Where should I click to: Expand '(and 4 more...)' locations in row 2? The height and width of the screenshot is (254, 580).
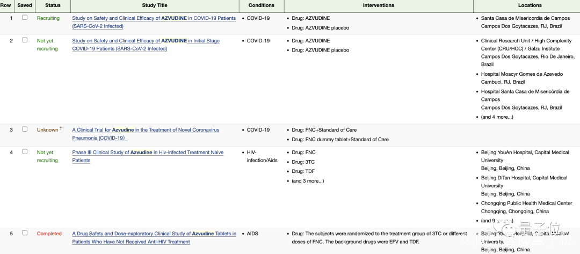497,117
